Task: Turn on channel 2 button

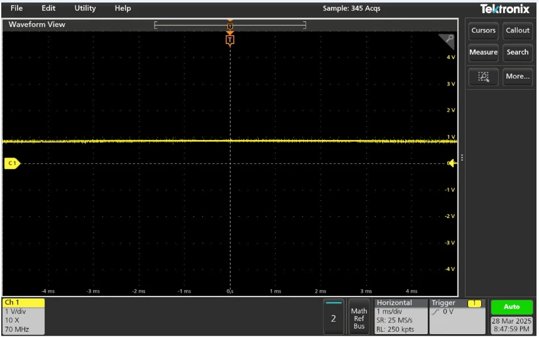Action: pos(334,317)
